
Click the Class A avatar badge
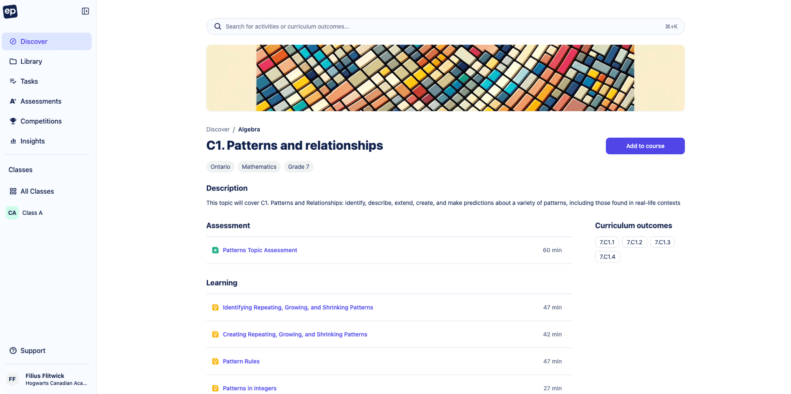12,213
